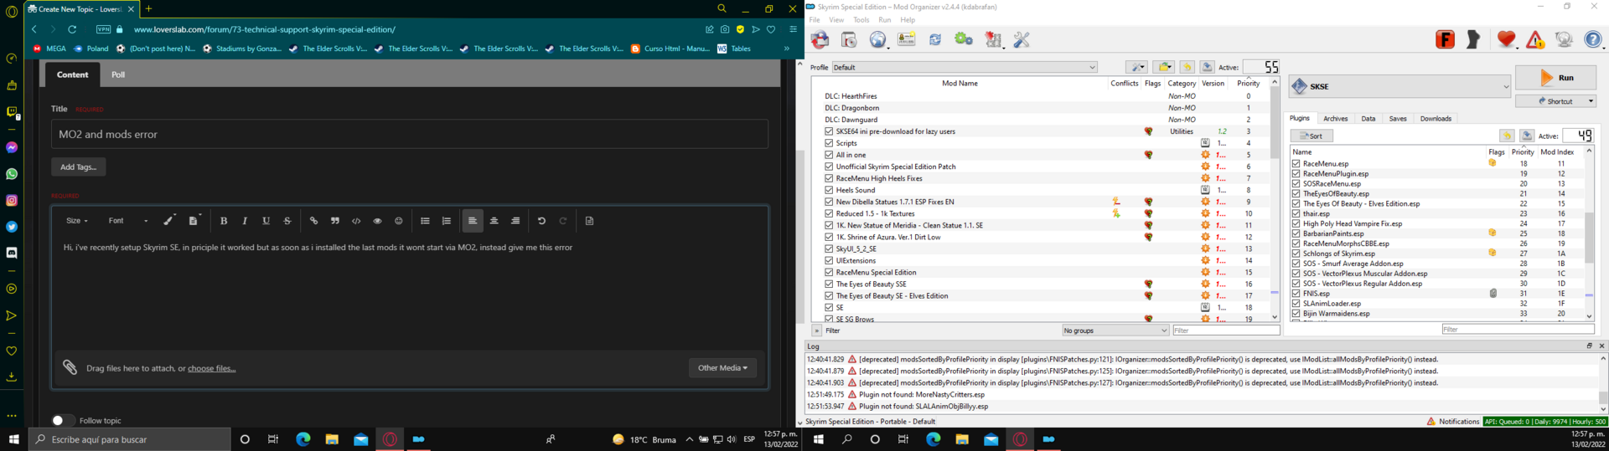
Task: Open Tools puzzle icon in Mod Organizer
Action: (x=993, y=39)
